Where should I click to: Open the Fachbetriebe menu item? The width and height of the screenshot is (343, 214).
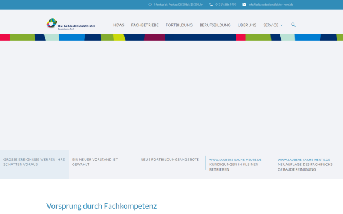[x=145, y=25]
